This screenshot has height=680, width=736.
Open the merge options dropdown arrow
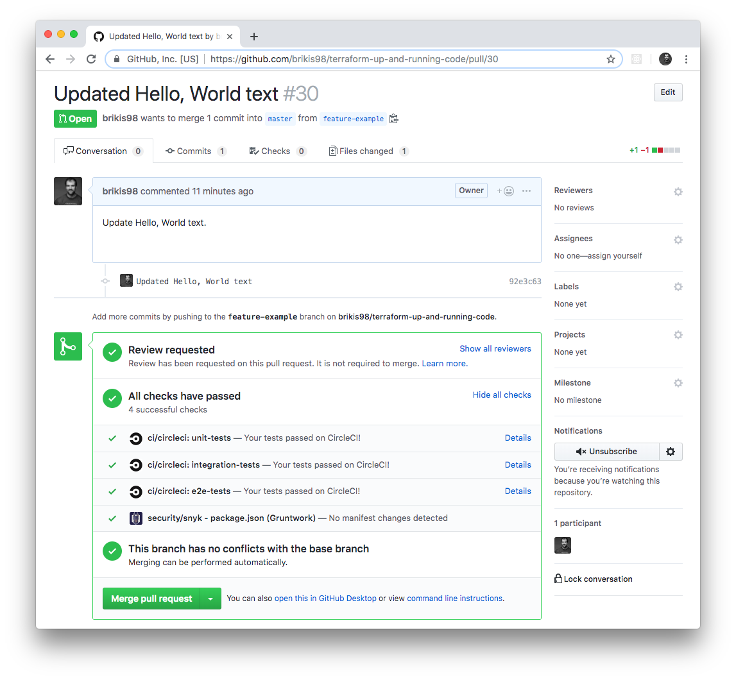[210, 598]
